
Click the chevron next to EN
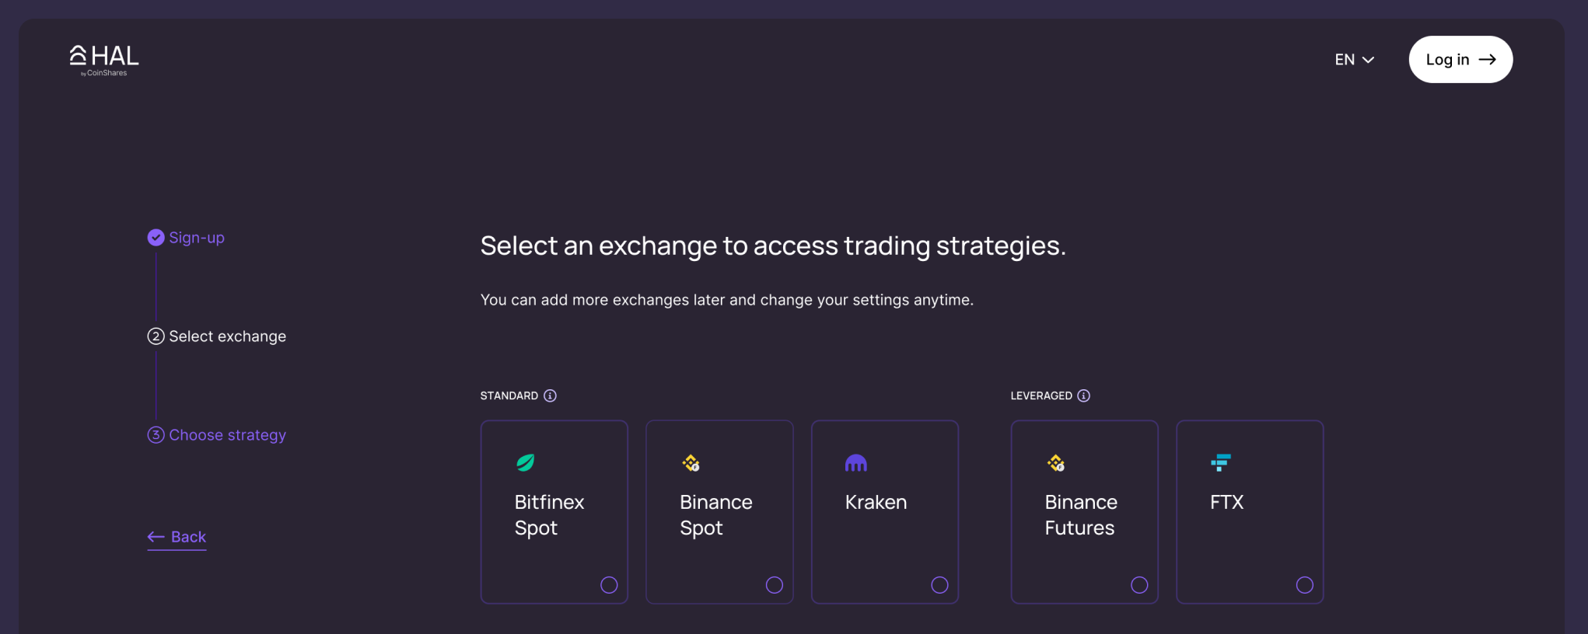(x=1369, y=59)
